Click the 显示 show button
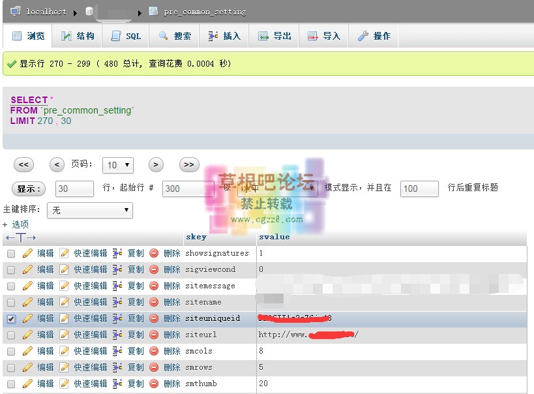This screenshot has width=534, height=394. coord(29,189)
